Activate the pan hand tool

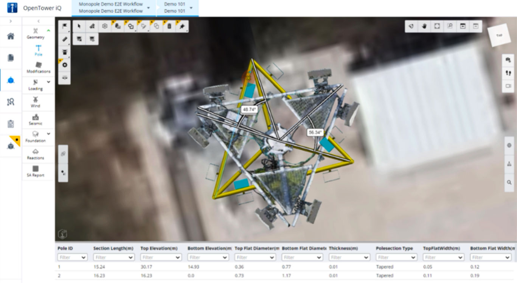coord(424,26)
